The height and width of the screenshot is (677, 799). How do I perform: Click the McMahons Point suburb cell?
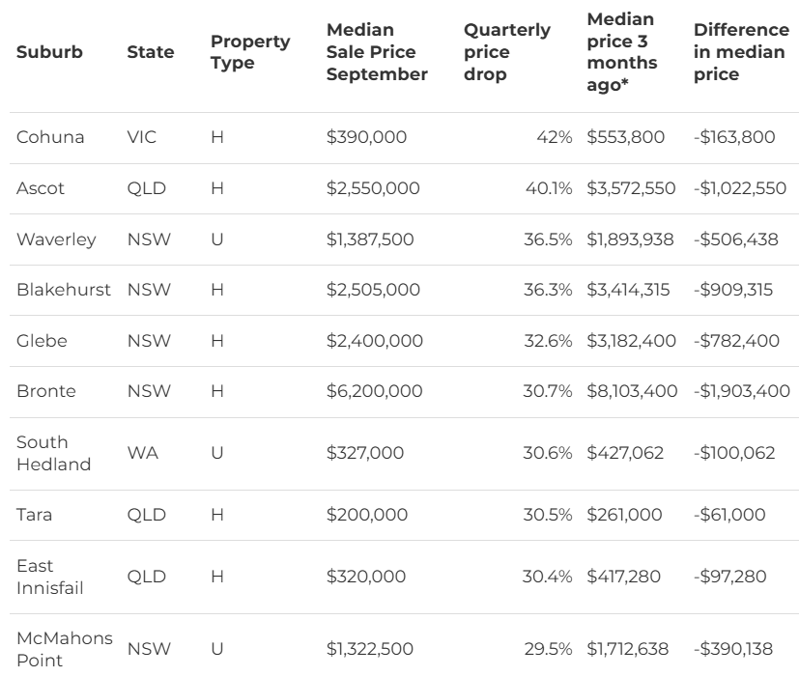[64, 649]
